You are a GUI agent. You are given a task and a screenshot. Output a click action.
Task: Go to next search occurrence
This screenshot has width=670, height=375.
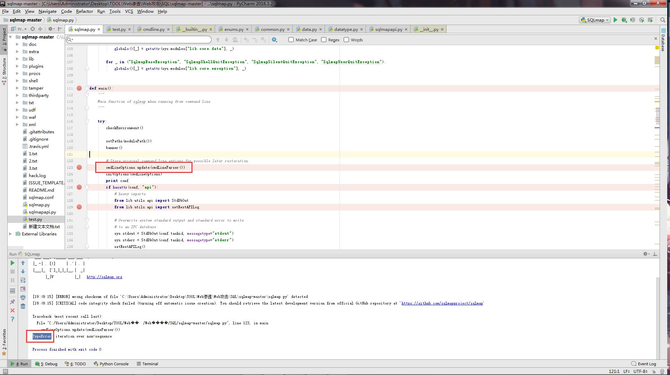click(227, 40)
